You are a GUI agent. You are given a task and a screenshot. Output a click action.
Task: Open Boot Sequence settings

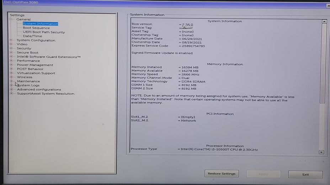click(36, 28)
